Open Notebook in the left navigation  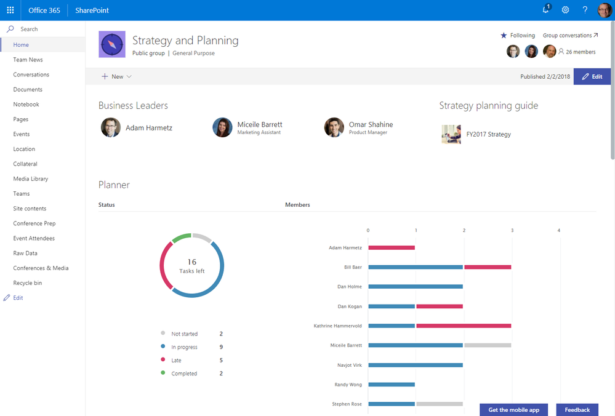[x=26, y=104]
